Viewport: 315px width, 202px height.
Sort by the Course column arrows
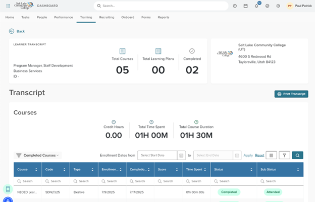tap(36, 170)
